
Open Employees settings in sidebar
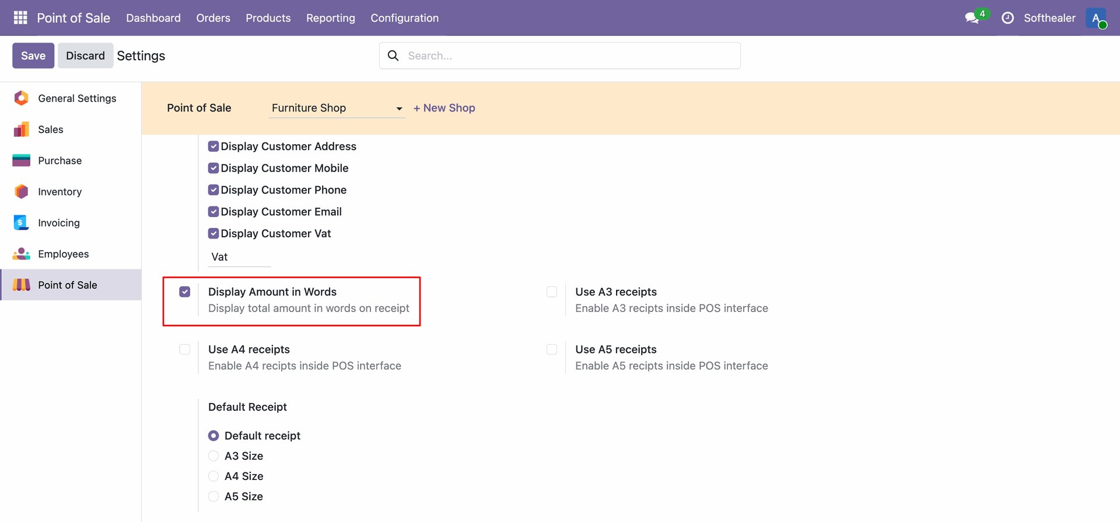pyautogui.click(x=71, y=254)
